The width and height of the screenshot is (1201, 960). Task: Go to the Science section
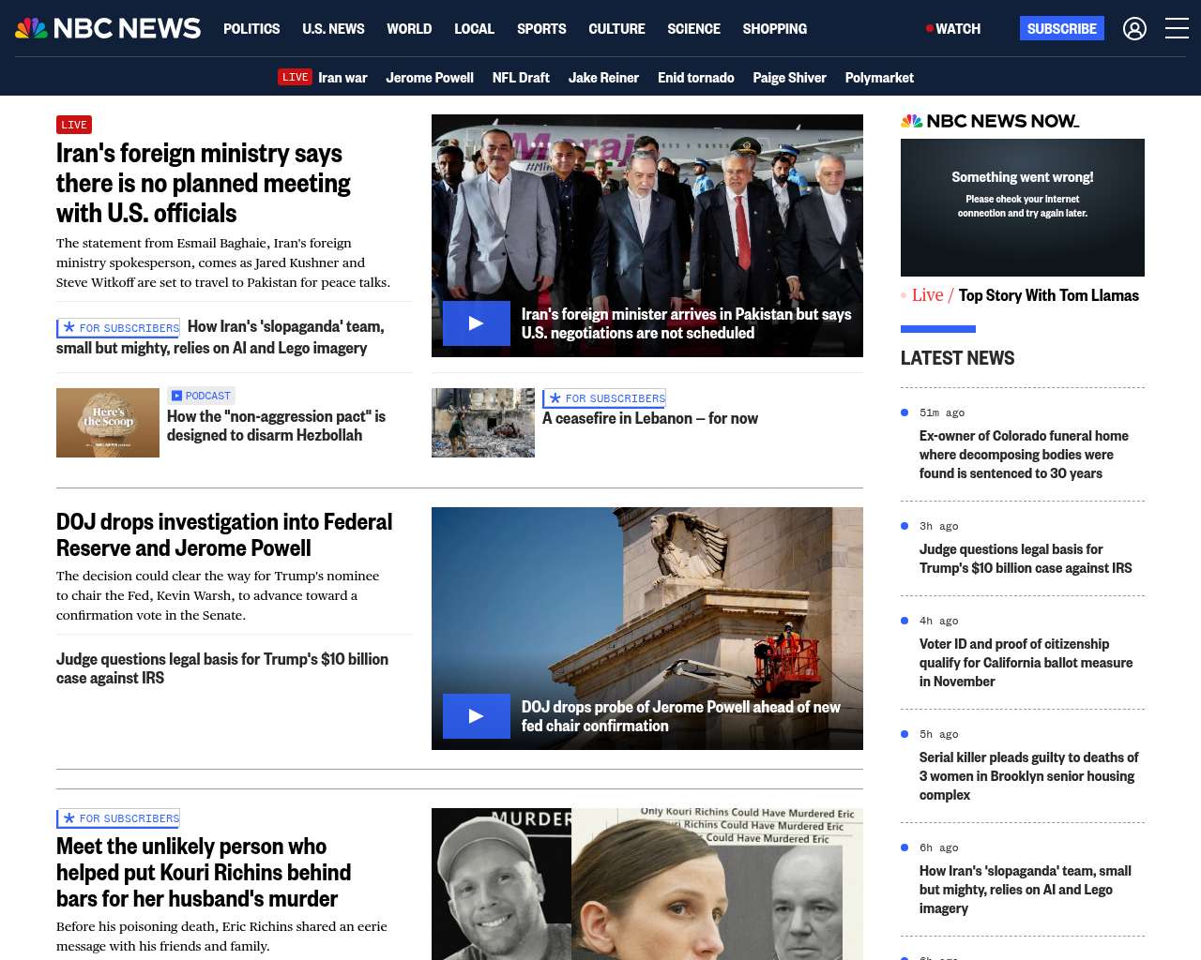pyautogui.click(x=693, y=29)
